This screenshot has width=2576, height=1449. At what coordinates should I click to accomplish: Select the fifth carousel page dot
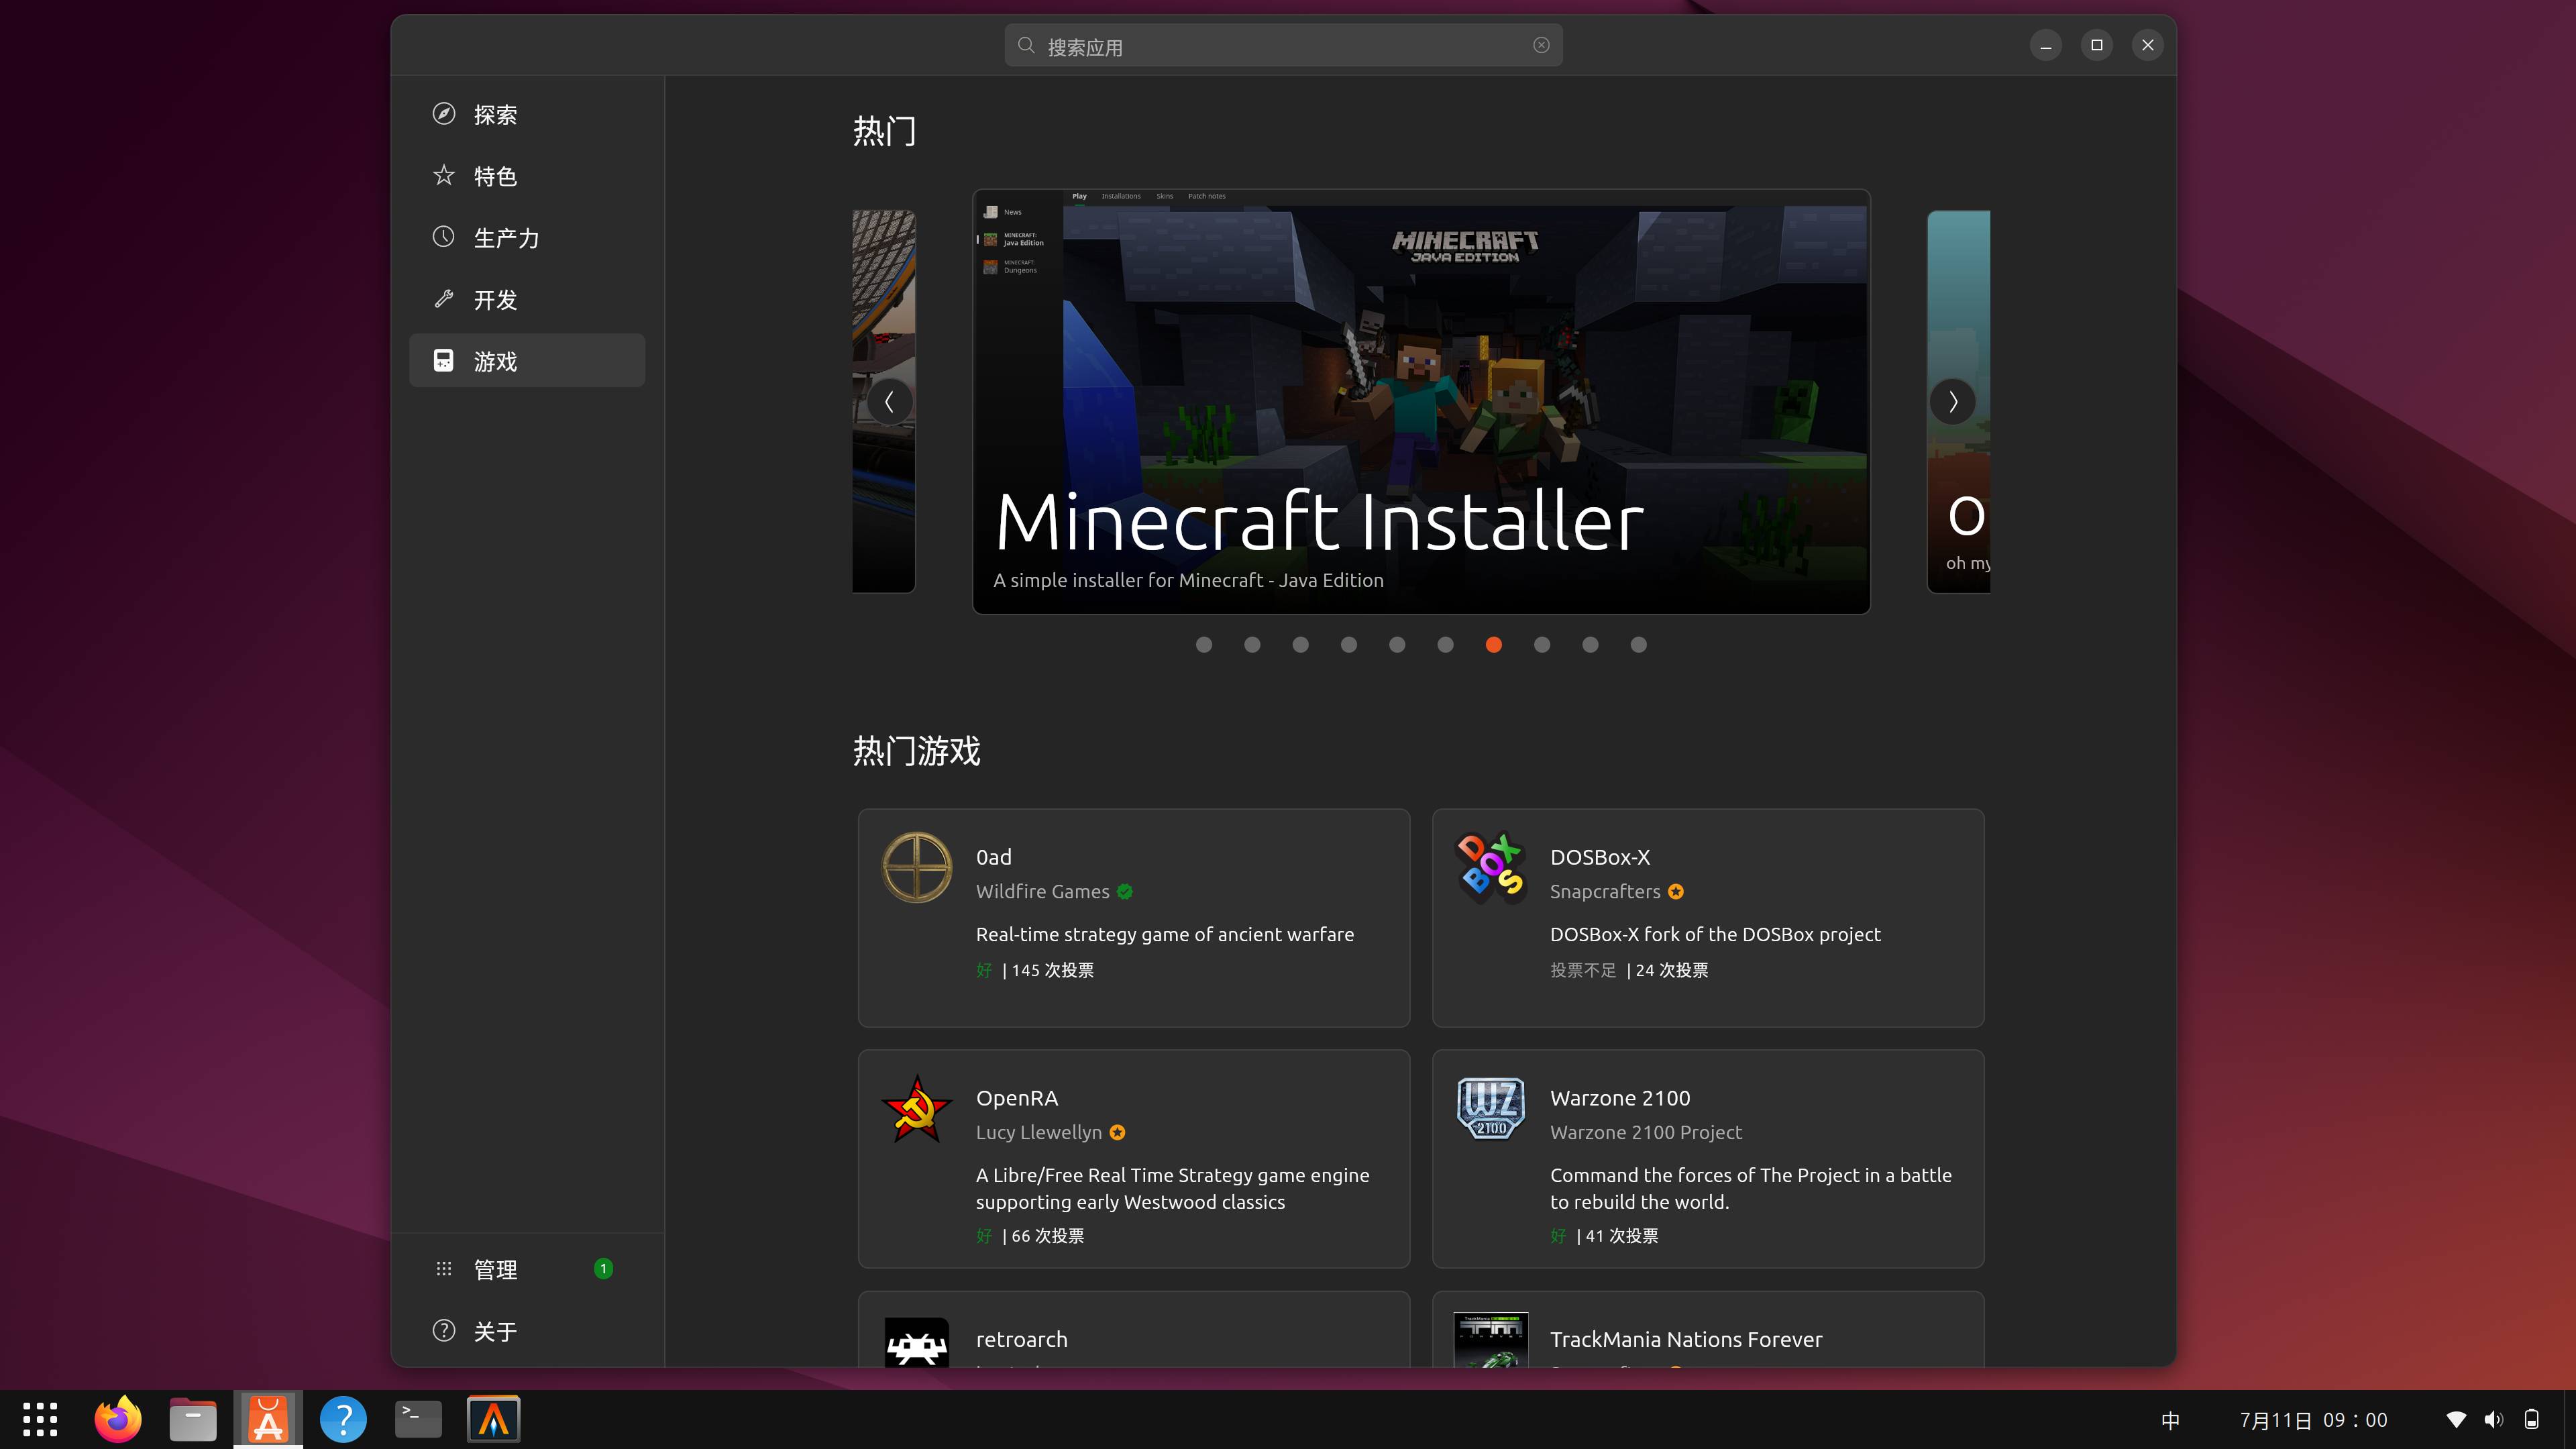tap(1397, 645)
